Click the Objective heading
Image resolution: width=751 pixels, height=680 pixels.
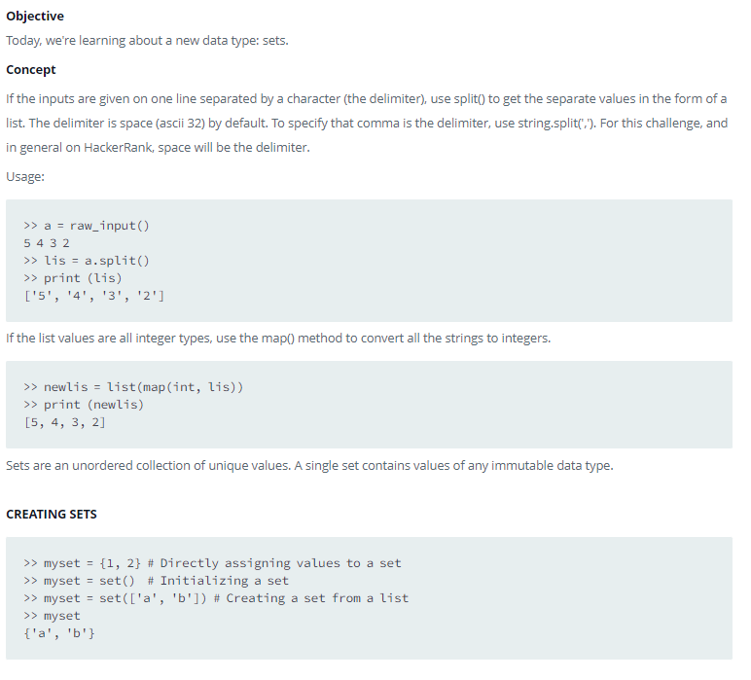point(35,16)
